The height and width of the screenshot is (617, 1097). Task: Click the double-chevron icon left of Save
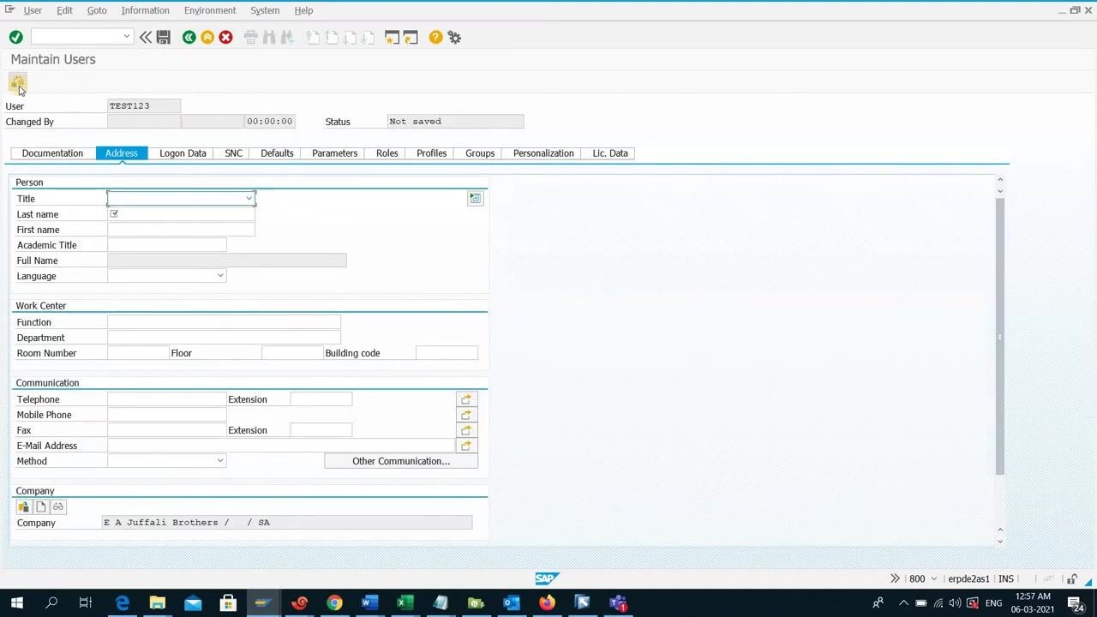[x=146, y=37]
